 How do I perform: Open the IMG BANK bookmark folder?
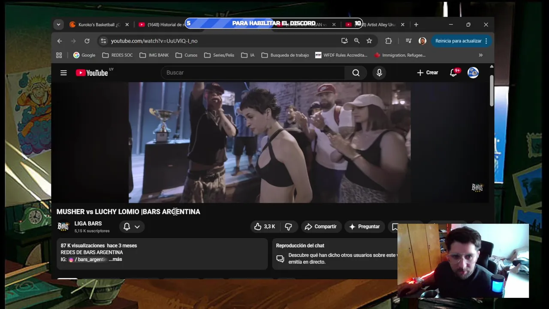click(x=154, y=55)
